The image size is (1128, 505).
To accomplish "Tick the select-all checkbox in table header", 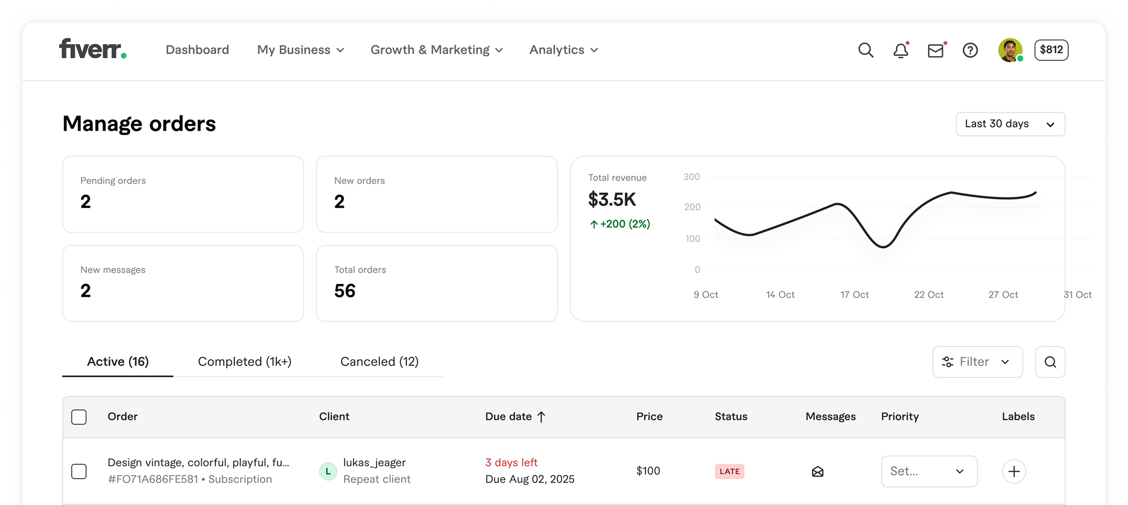I will (79, 417).
